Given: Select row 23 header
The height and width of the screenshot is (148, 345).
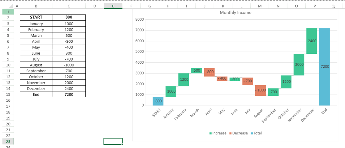Looking at the screenshot, I should click(8, 142).
